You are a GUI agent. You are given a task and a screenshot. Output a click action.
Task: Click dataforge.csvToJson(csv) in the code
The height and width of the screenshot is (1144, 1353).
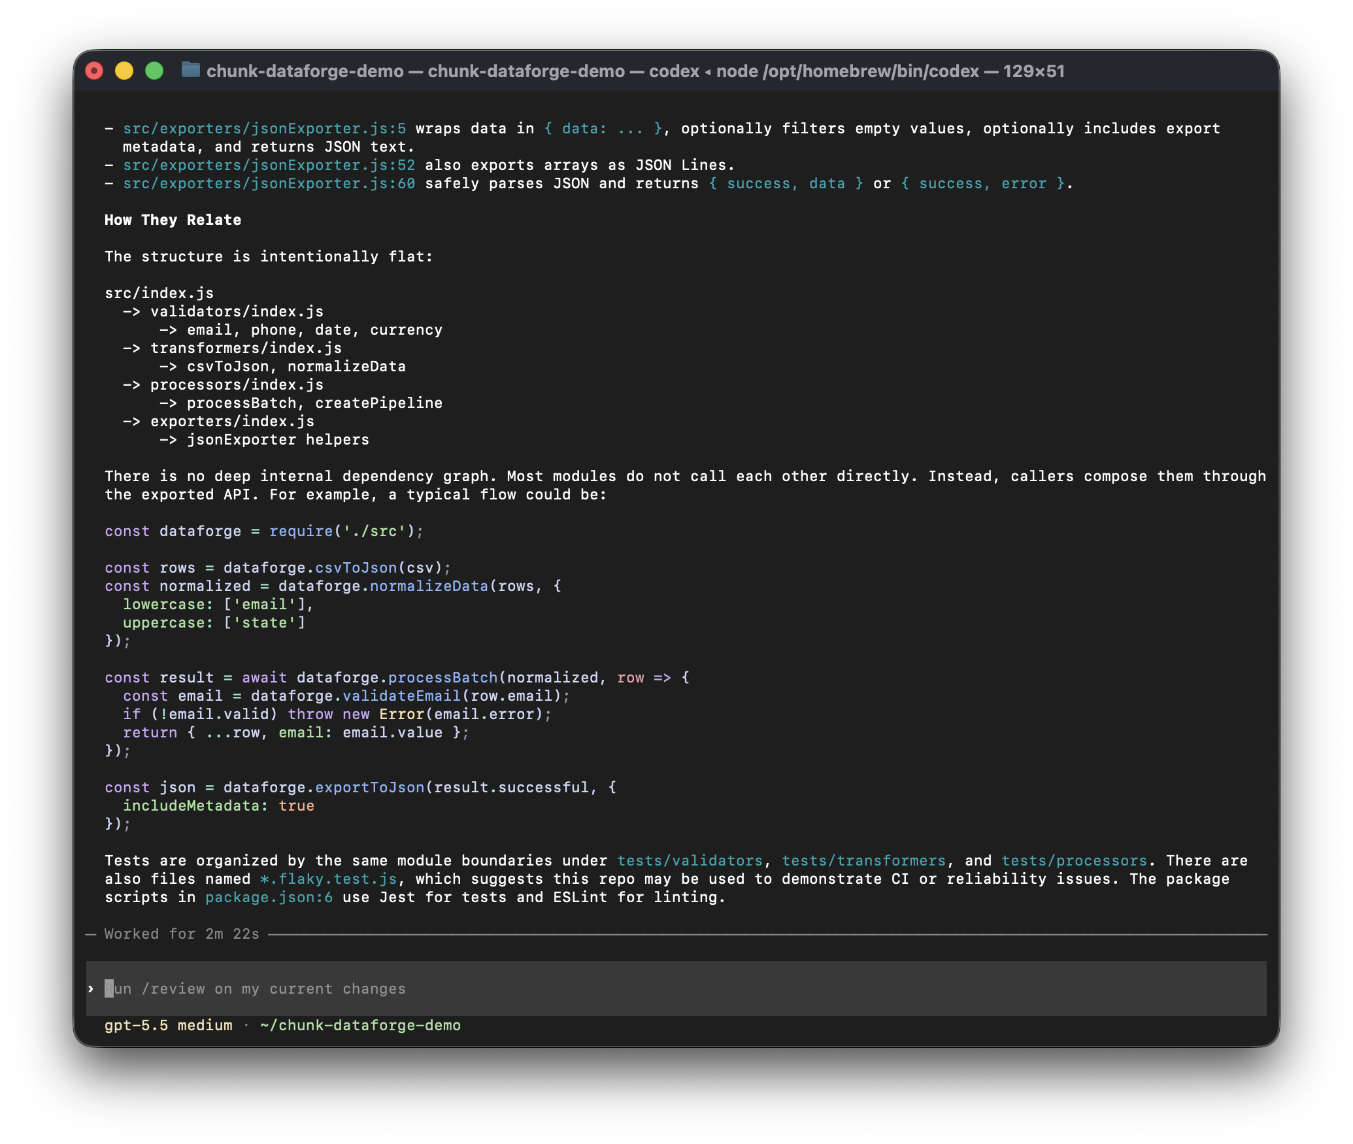click(x=333, y=567)
